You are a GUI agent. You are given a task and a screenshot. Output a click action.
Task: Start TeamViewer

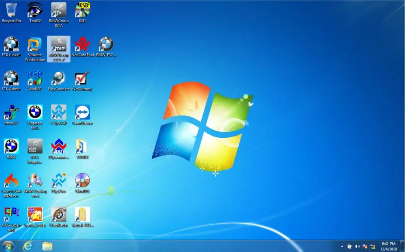[x=82, y=113]
